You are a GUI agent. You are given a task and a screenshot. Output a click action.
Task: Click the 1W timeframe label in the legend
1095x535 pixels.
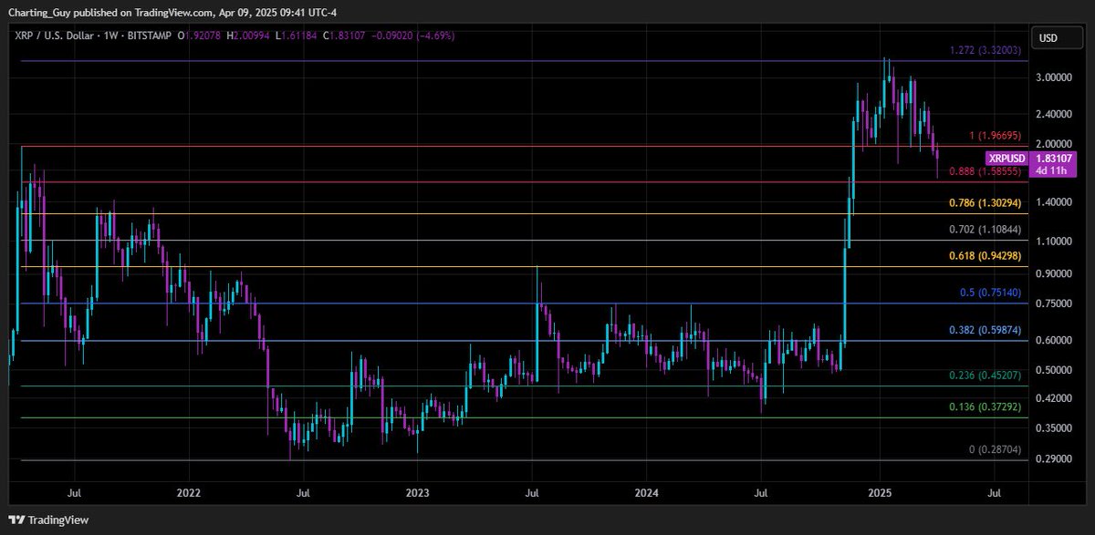pyautogui.click(x=112, y=36)
